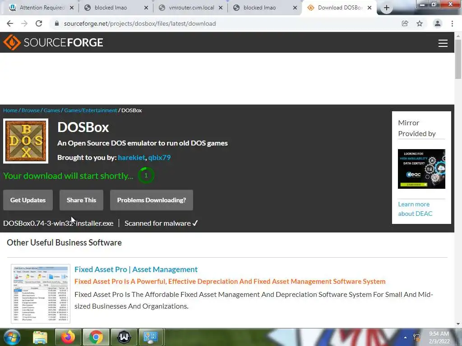This screenshot has height=346, width=462.
Task: Open the Chrome profile avatar
Action: pos(438,23)
